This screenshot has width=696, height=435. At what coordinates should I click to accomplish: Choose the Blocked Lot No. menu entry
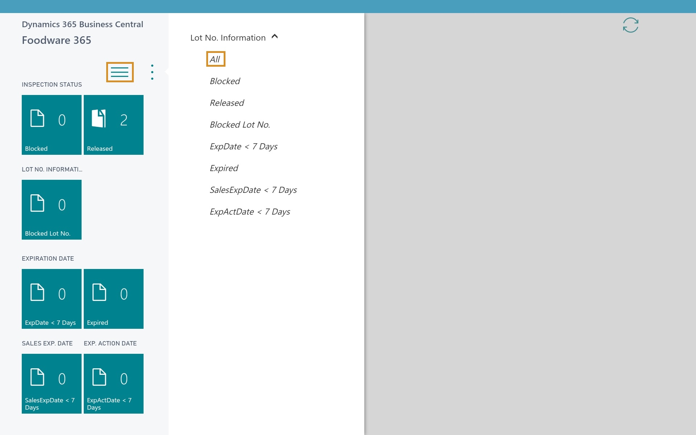(240, 125)
